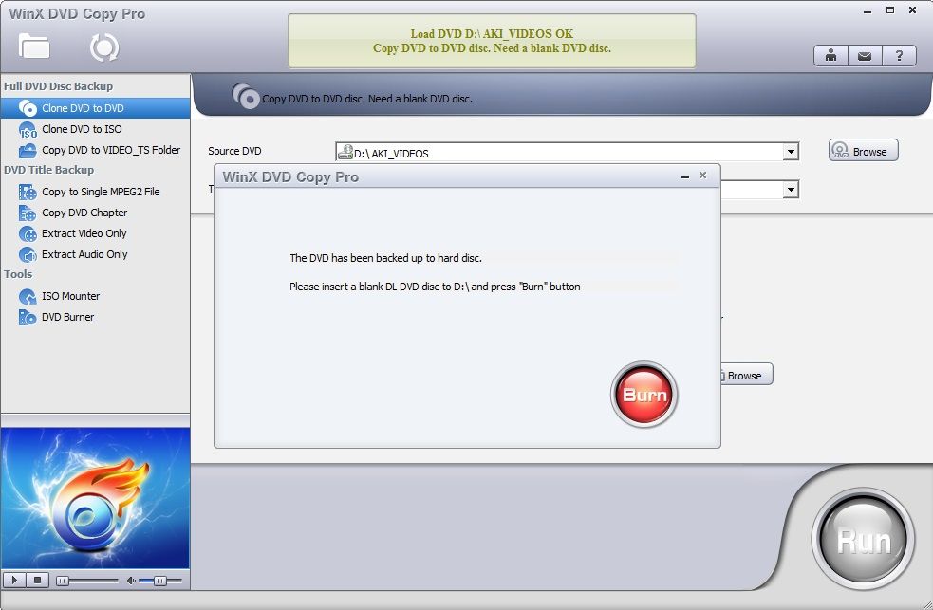Stop the preview playback

click(x=37, y=581)
